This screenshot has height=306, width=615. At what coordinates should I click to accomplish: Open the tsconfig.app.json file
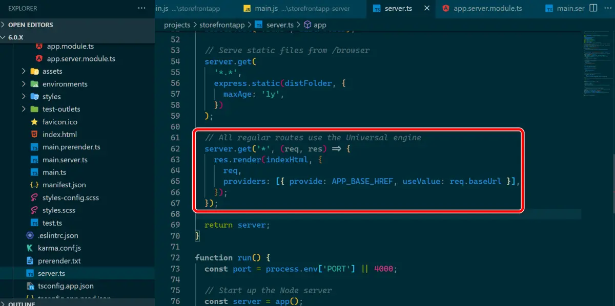pyautogui.click(x=66, y=286)
